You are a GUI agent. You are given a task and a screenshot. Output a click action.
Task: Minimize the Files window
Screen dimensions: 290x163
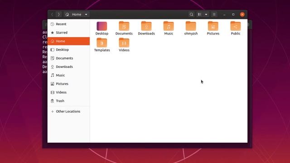pyautogui.click(x=224, y=14)
